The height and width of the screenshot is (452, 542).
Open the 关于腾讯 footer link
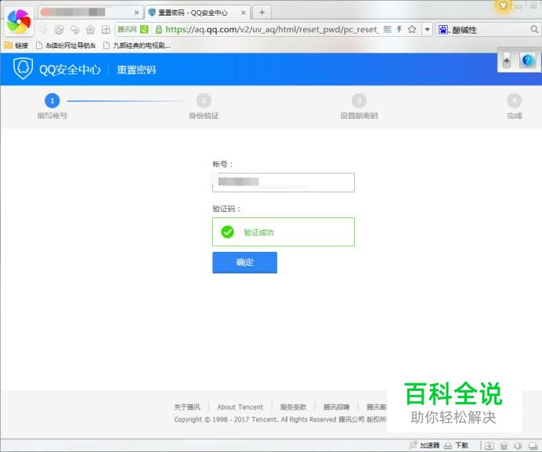[187, 407]
